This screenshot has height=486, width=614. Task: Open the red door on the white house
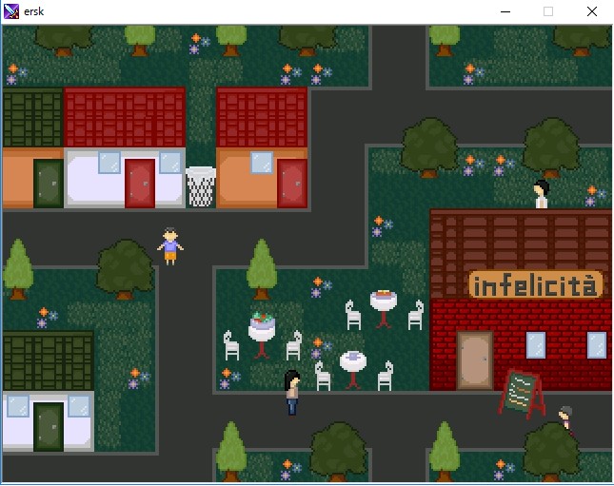coord(139,183)
